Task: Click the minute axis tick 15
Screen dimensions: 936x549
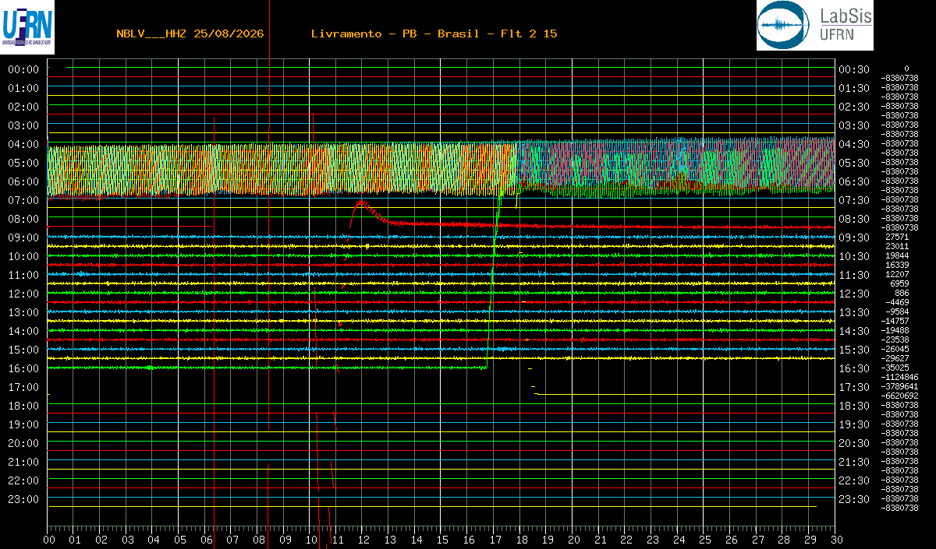Action: point(442,540)
